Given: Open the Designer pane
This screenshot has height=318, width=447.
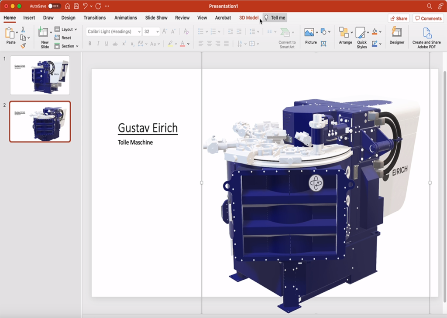Looking at the screenshot, I should point(397,36).
